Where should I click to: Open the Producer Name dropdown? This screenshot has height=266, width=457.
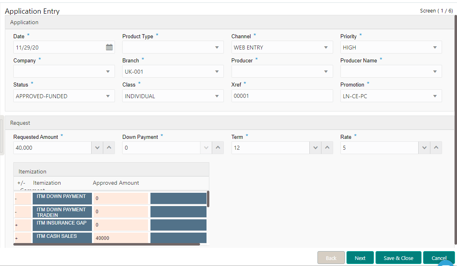(x=391, y=71)
